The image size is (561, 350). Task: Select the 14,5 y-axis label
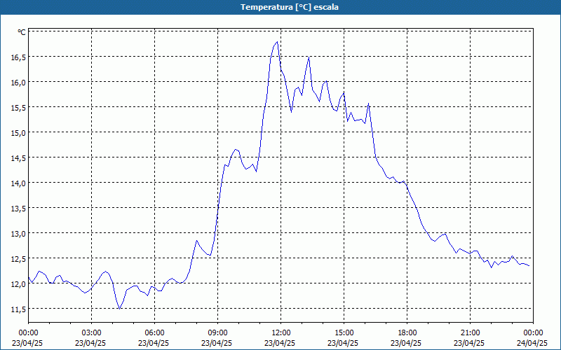click(18, 158)
